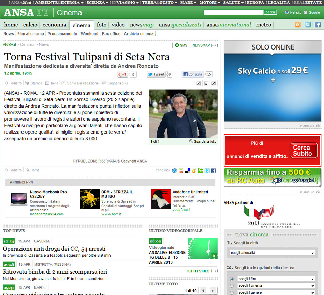Open the Nuovo Macbook Pro ad link
The height and width of the screenshot is (295, 324).
point(48,194)
